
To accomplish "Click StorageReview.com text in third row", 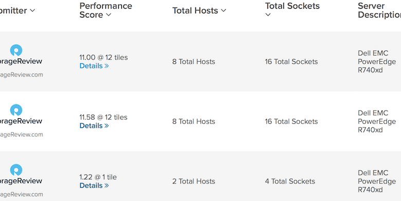I will click(22, 195).
